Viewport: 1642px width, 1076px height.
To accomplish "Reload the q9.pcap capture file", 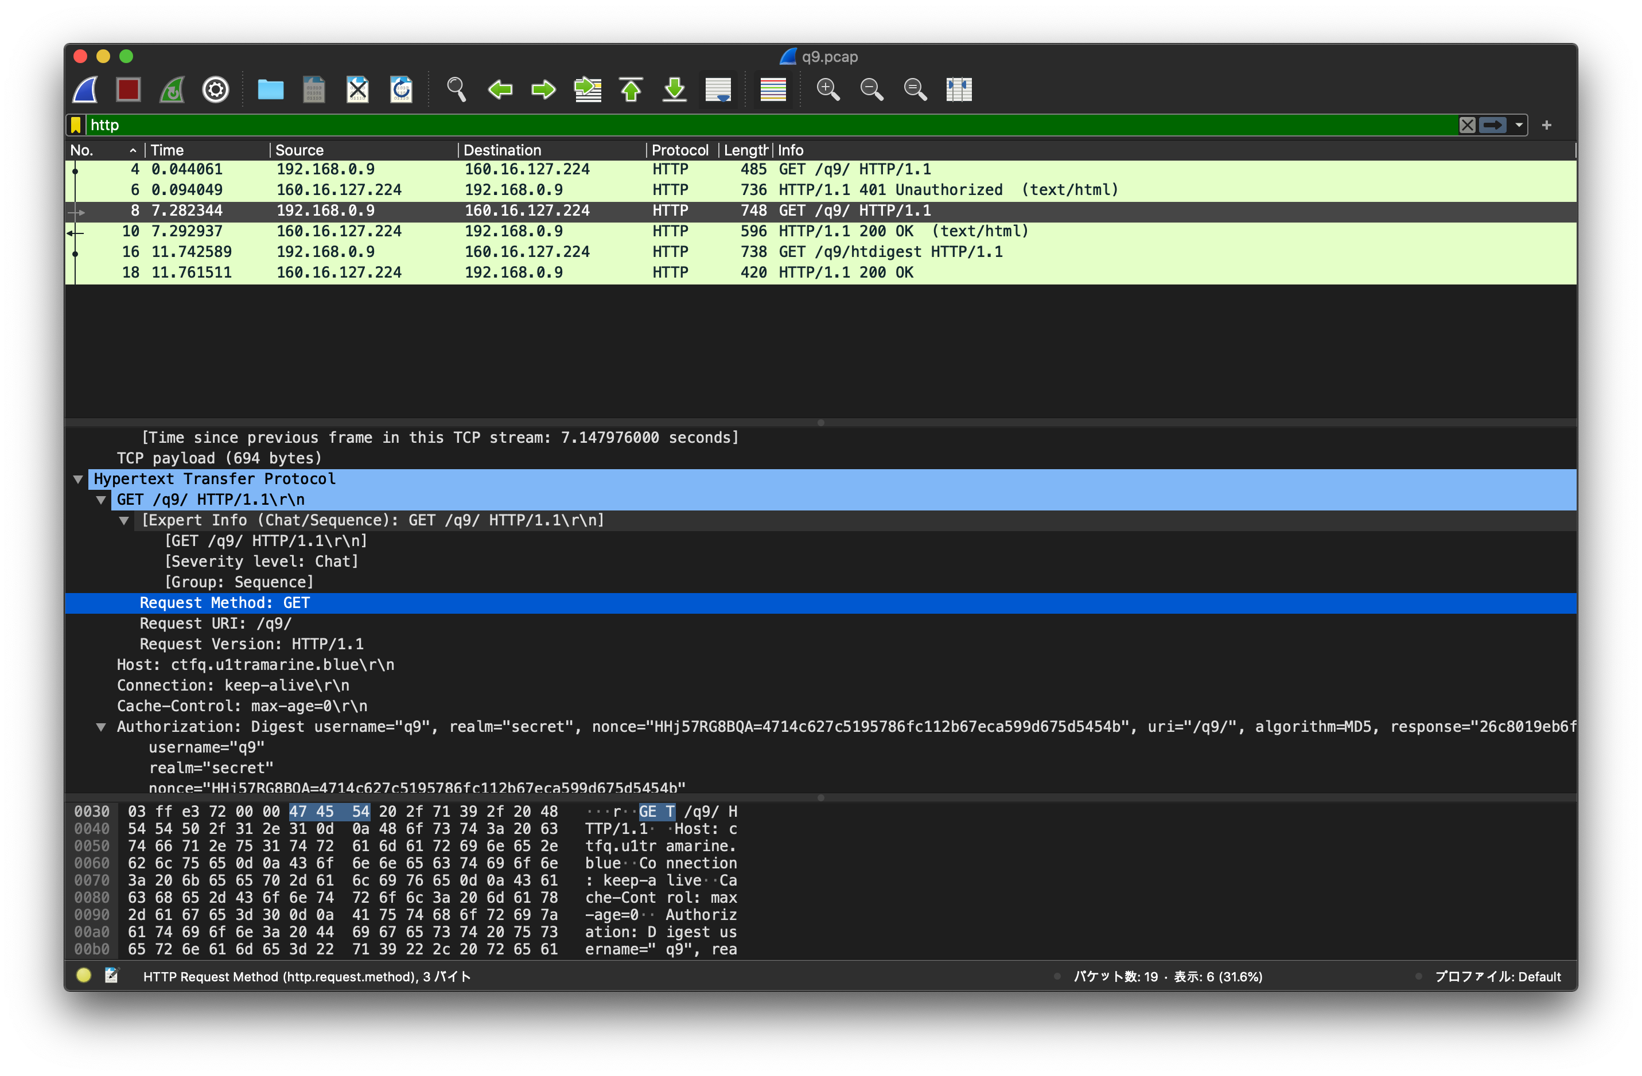I will pyautogui.click(x=401, y=89).
